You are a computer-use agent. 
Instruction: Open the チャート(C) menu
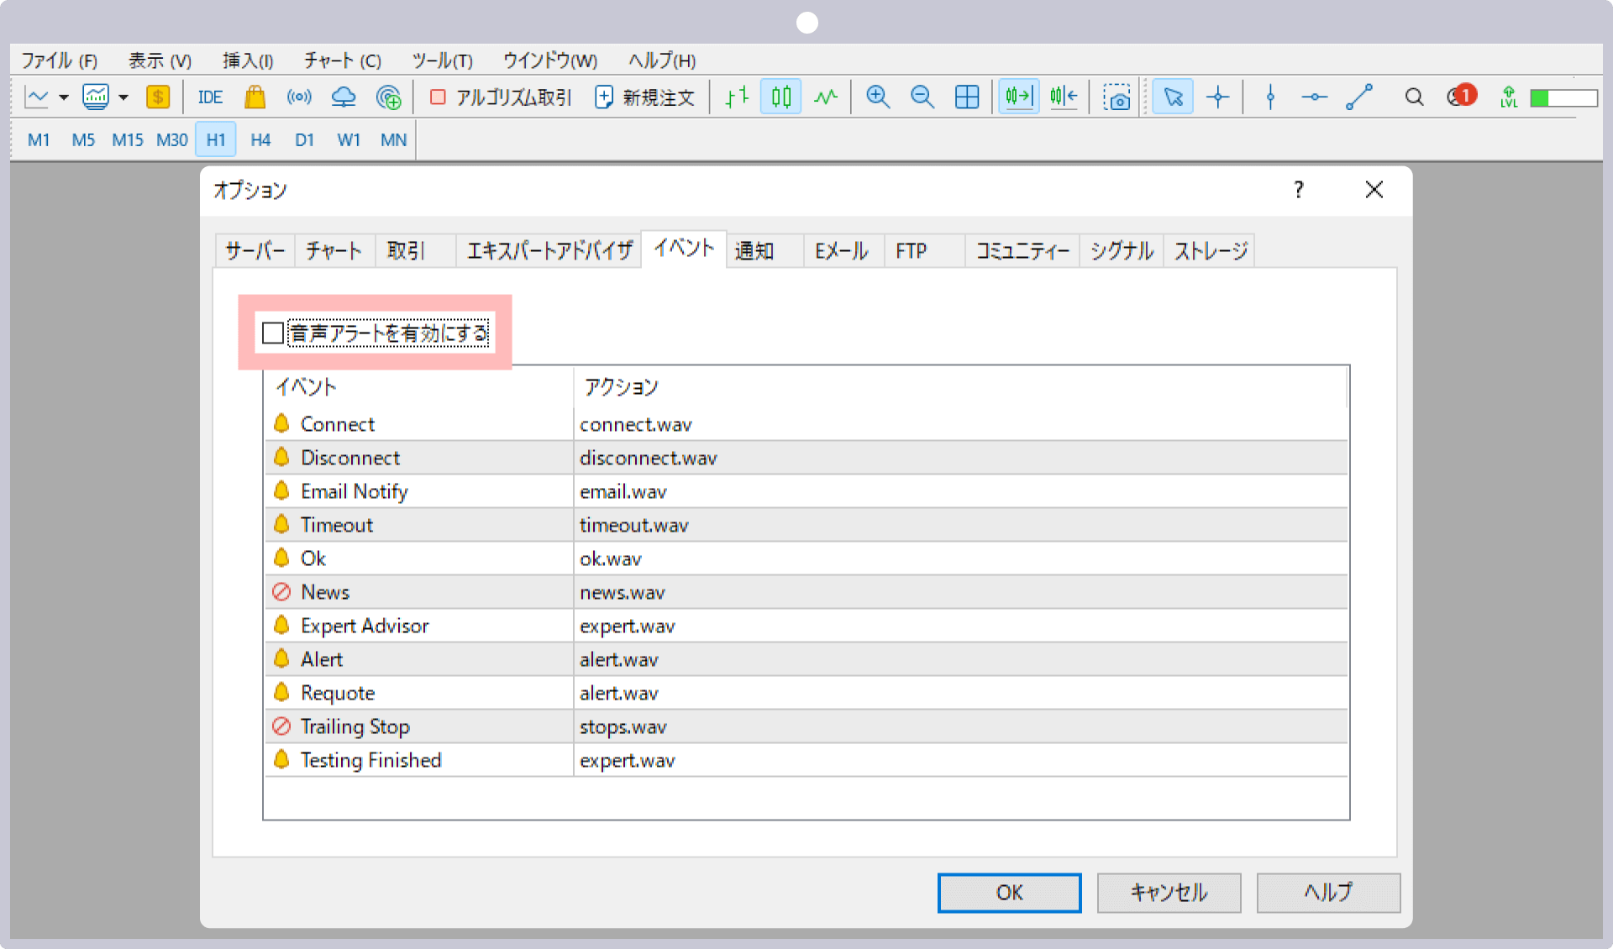point(342,60)
